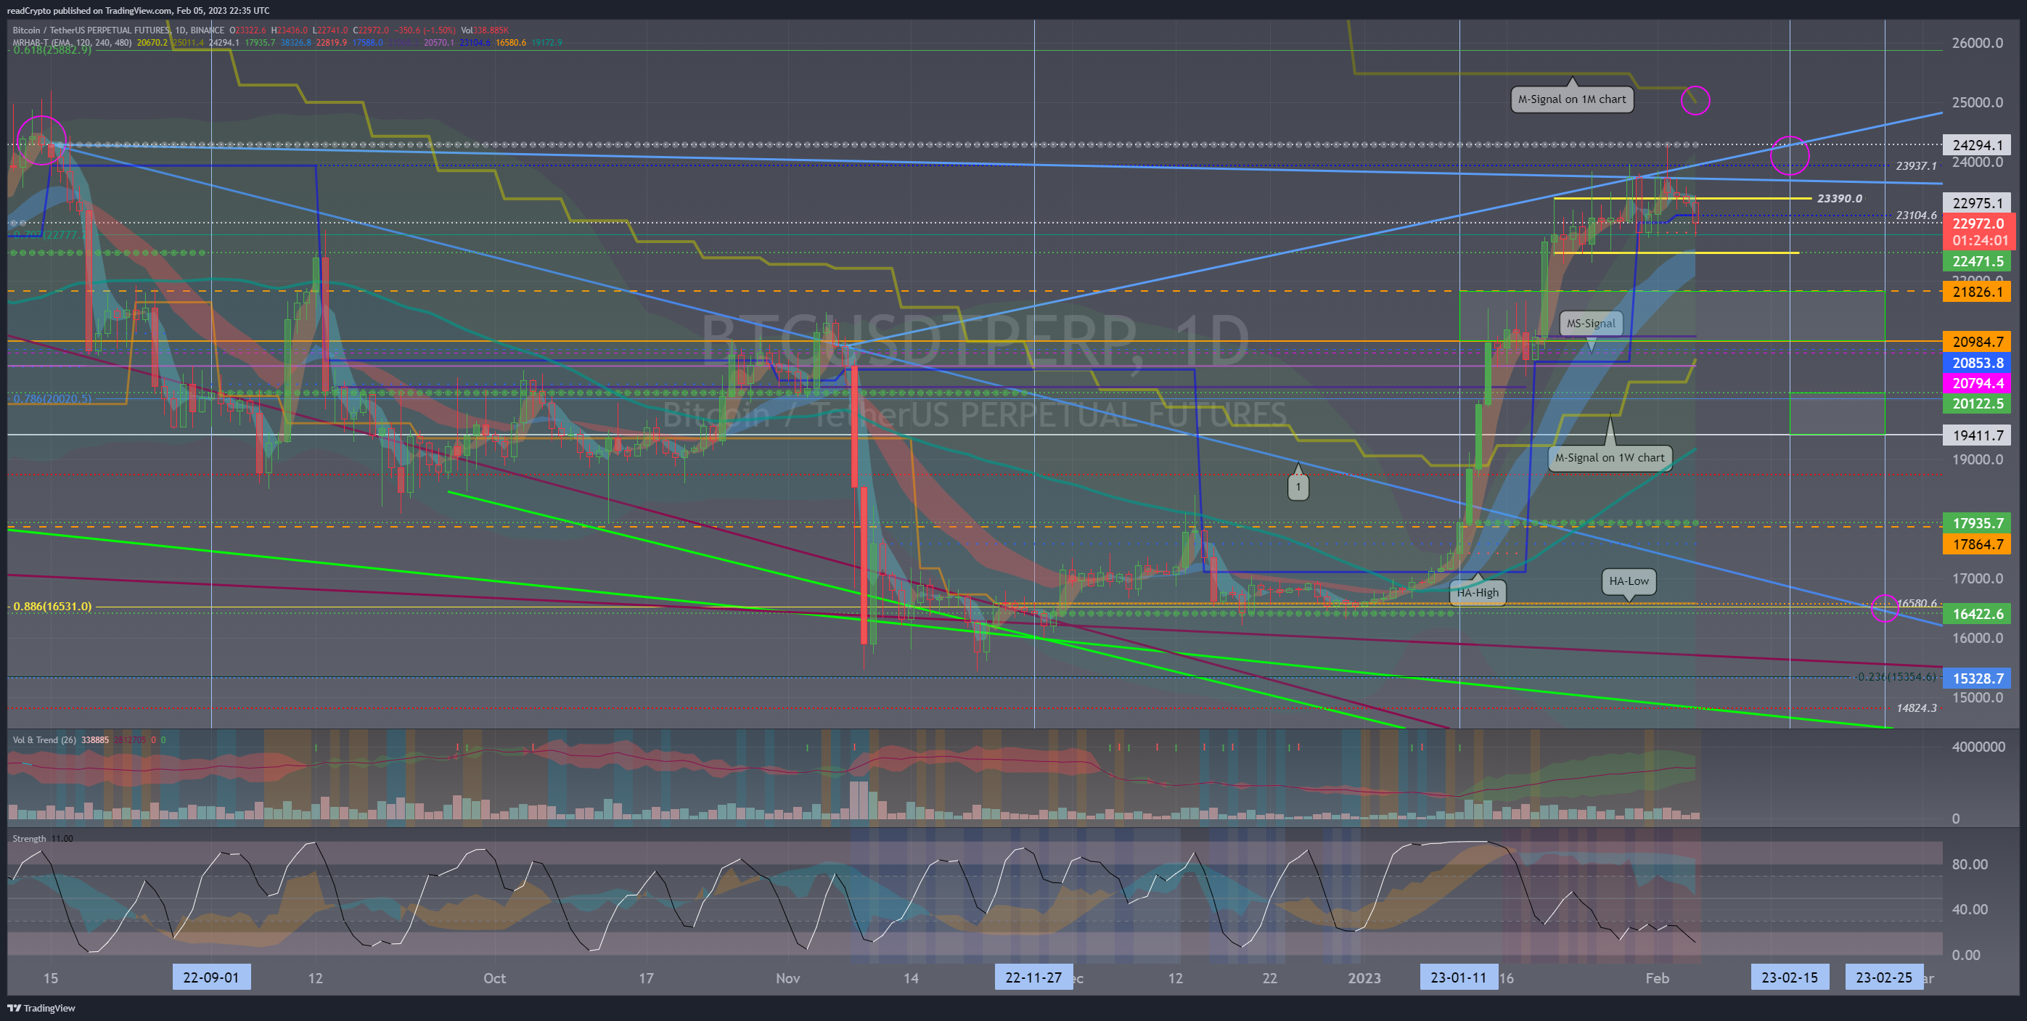Click the MS-Signal callout label
This screenshot has height=1021, width=2027.
click(1590, 324)
